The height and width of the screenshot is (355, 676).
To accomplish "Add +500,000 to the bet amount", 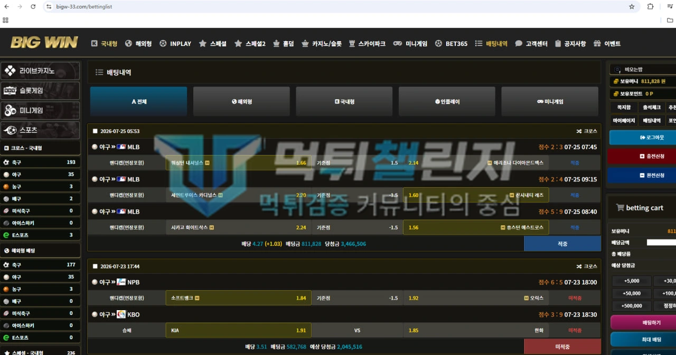I will pos(631,305).
